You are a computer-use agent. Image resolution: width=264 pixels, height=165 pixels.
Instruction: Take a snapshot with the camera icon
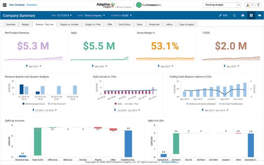coord(243,15)
